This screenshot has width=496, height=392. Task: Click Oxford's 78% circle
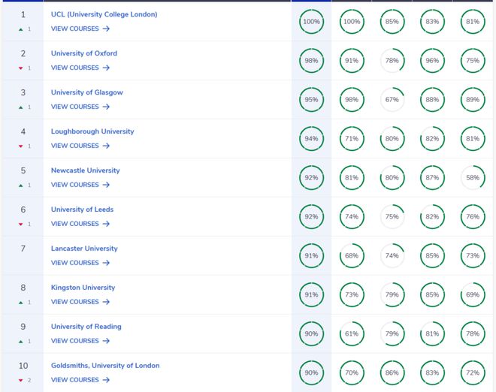(392, 60)
